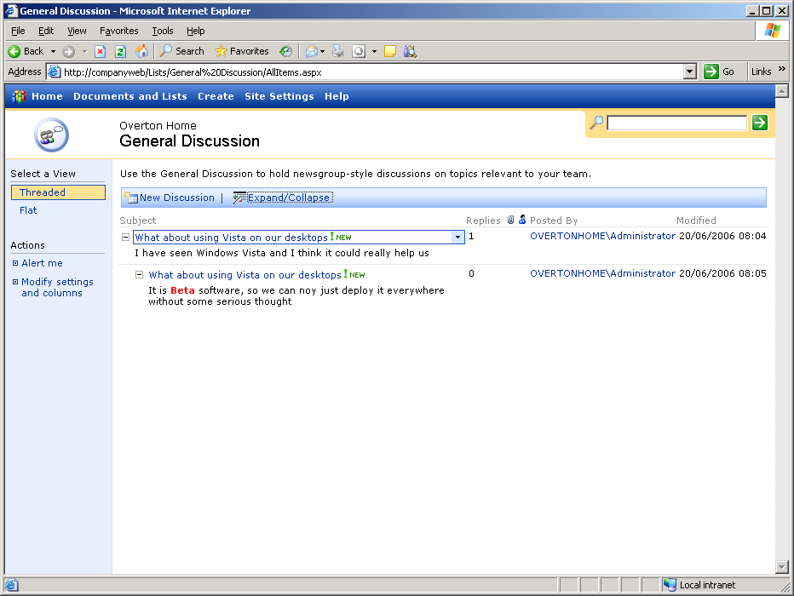Open the View menu
Screen dimensions: 794x596
tap(77, 31)
